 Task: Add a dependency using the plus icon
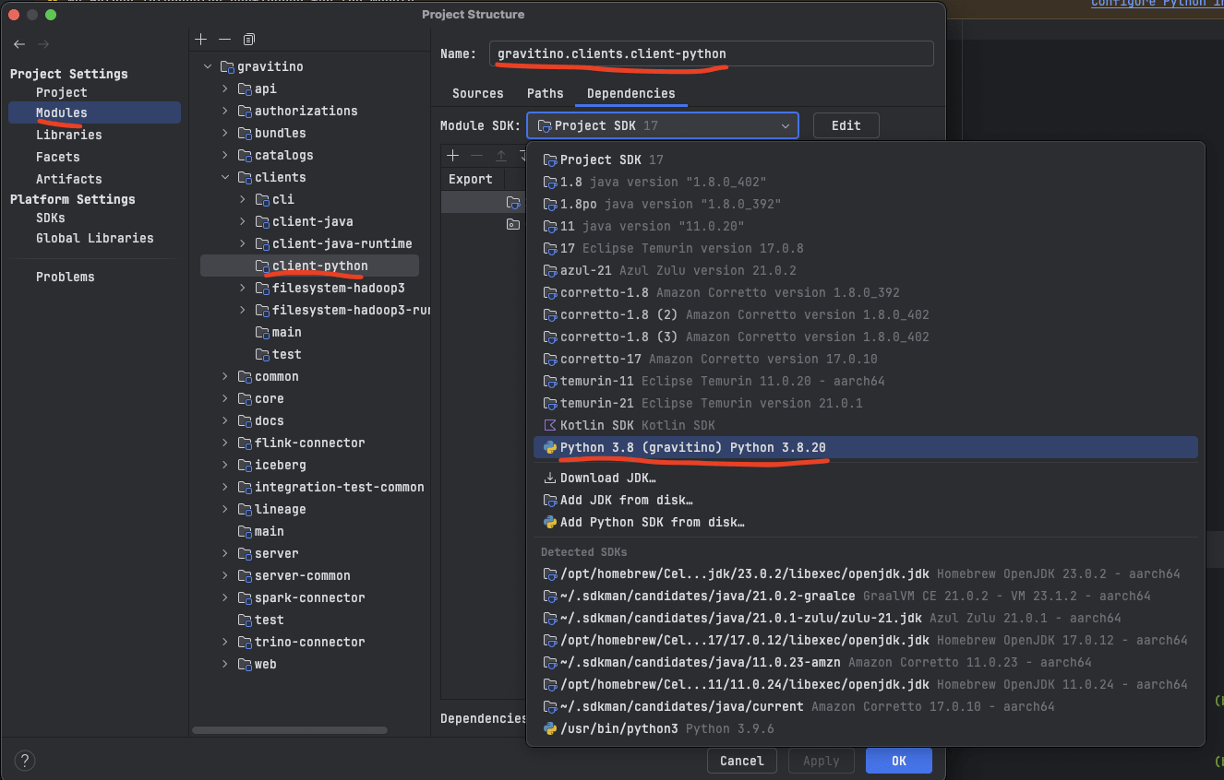(452, 155)
